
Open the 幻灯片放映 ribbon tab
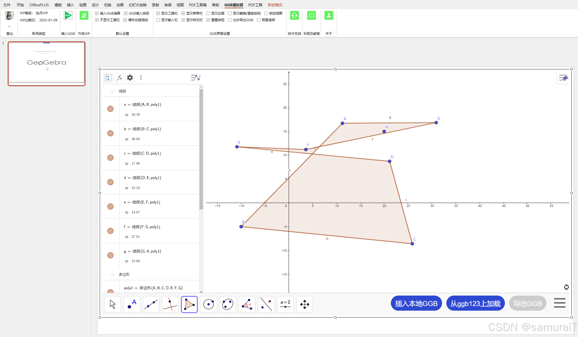click(138, 5)
